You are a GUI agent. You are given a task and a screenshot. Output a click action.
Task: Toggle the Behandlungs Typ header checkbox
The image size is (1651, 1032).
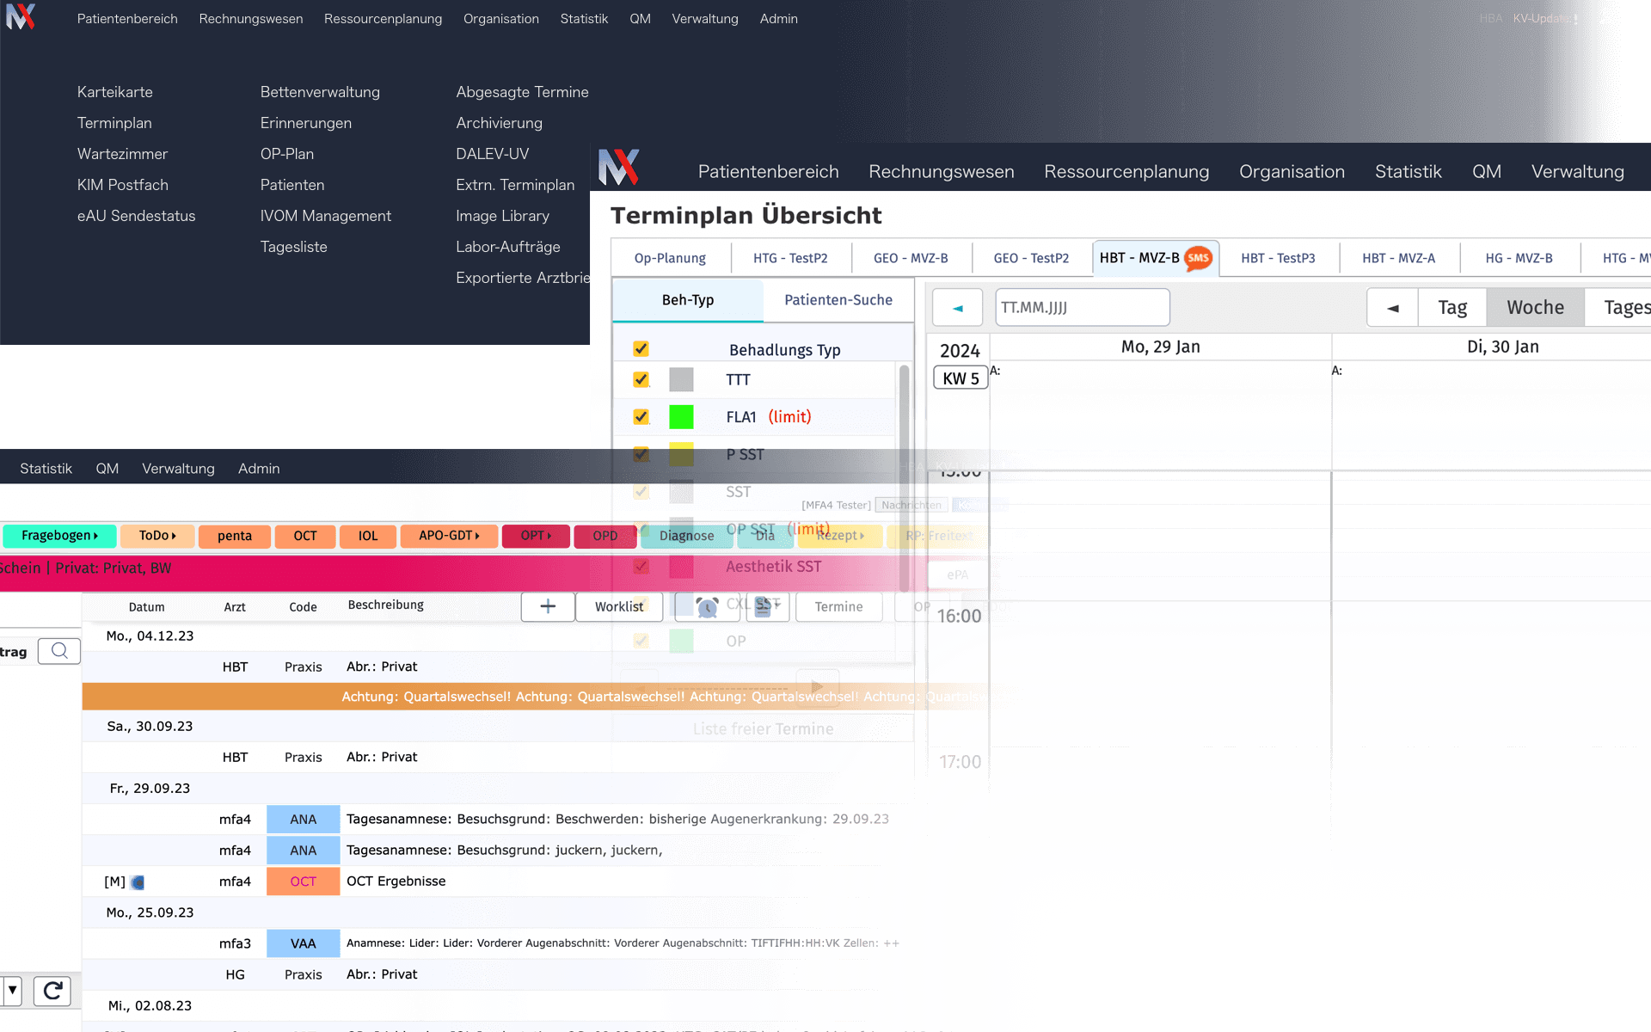[x=641, y=348]
